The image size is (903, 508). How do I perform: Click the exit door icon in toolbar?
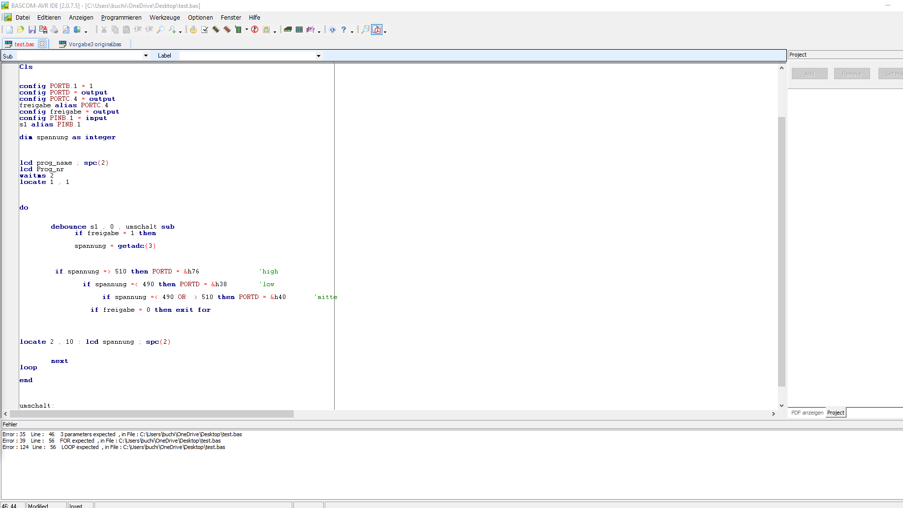(77, 30)
